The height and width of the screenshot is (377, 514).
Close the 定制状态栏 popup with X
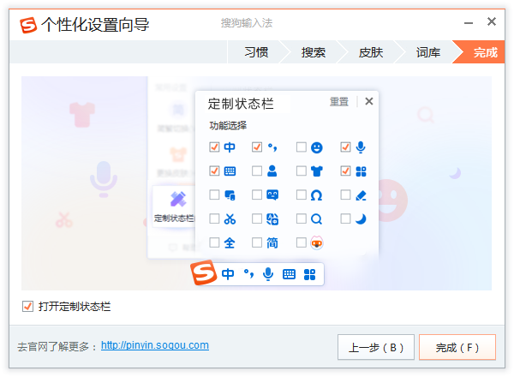369,101
